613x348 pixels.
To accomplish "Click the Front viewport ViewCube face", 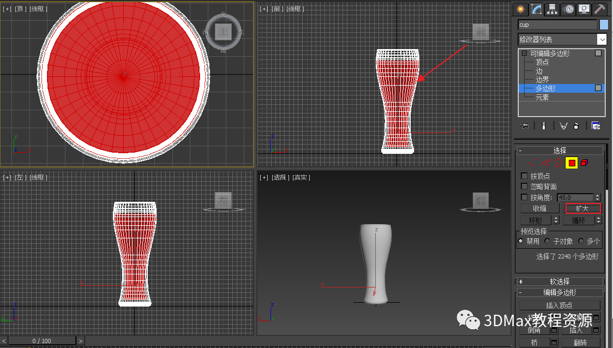I will click(481, 31).
